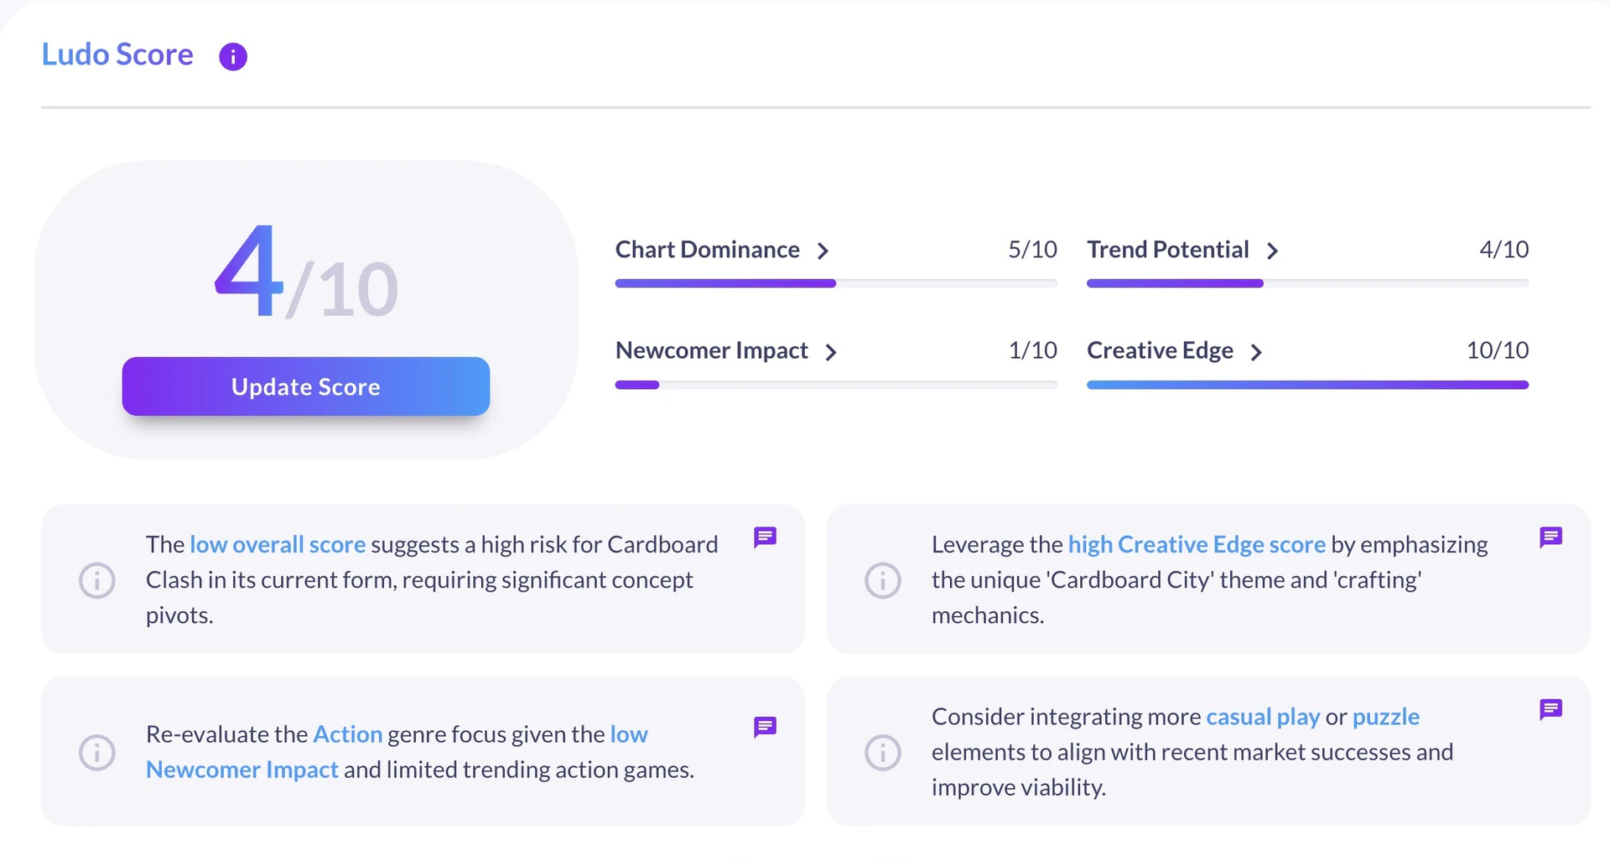The image size is (1610, 861).
Task: Open the comment icon on the casual play suggestion
Action: (1550, 710)
